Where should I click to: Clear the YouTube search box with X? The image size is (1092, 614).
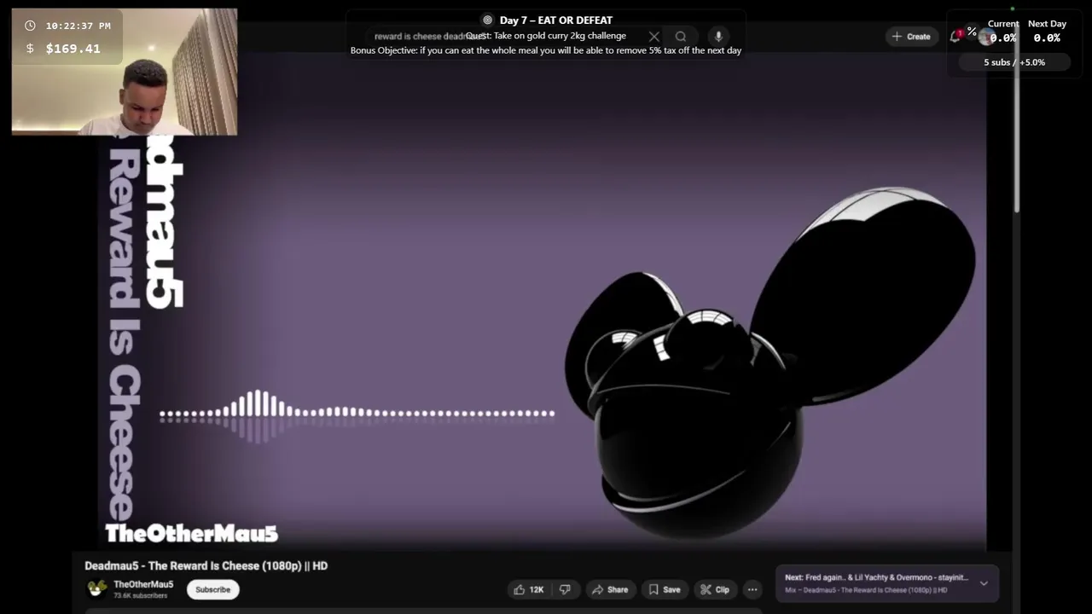tap(654, 37)
